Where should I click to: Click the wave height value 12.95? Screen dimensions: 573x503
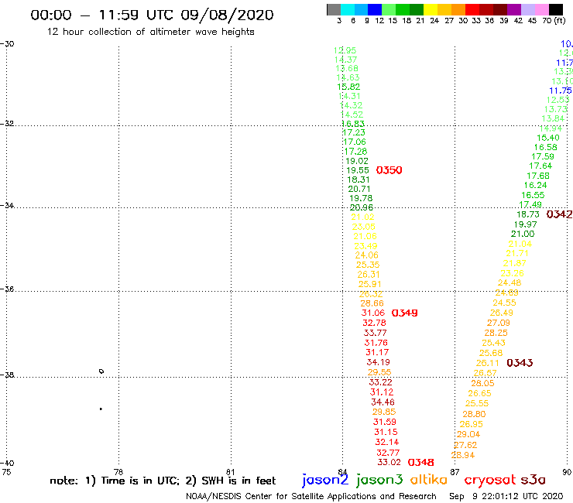coord(345,50)
